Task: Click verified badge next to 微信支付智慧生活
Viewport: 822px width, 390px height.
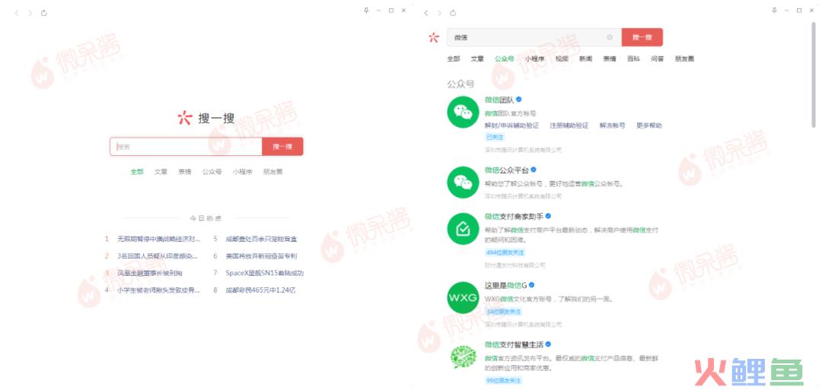Action: pyautogui.click(x=548, y=344)
